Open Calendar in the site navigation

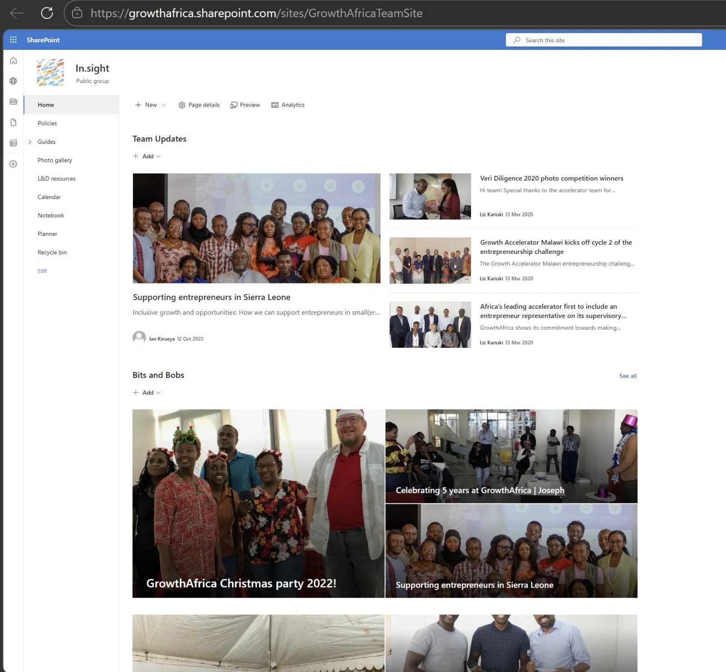[49, 197]
